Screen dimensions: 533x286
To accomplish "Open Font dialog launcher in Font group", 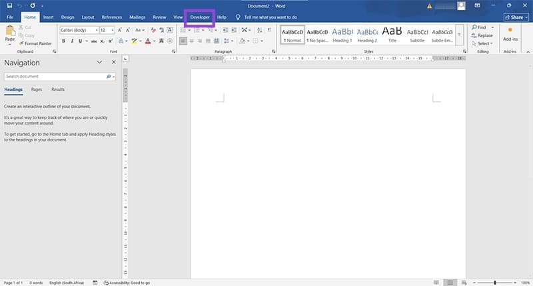I will tap(174, 51).
